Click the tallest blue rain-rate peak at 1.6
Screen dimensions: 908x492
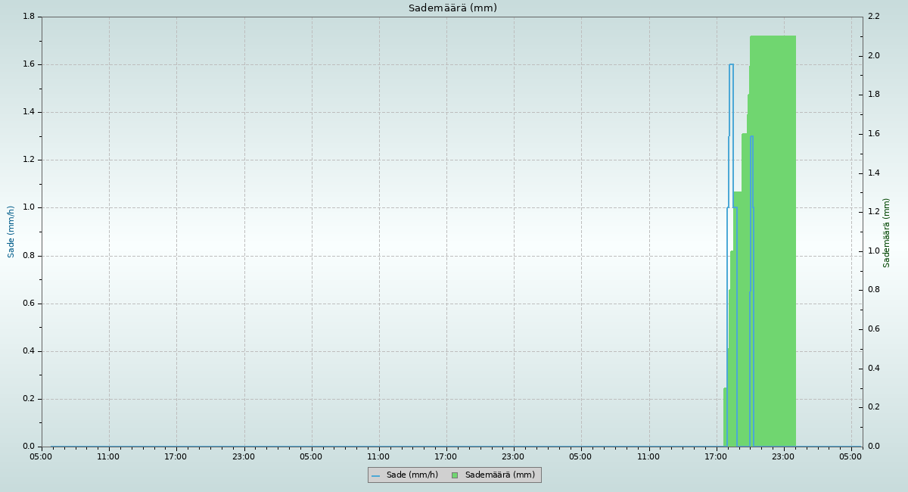(x=731, y=65)
